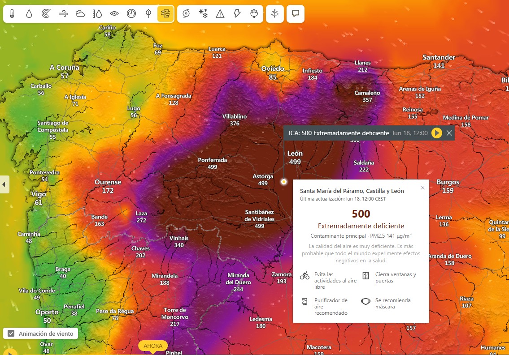Close the ICA 500 tooltip bar

click(449, 133)
